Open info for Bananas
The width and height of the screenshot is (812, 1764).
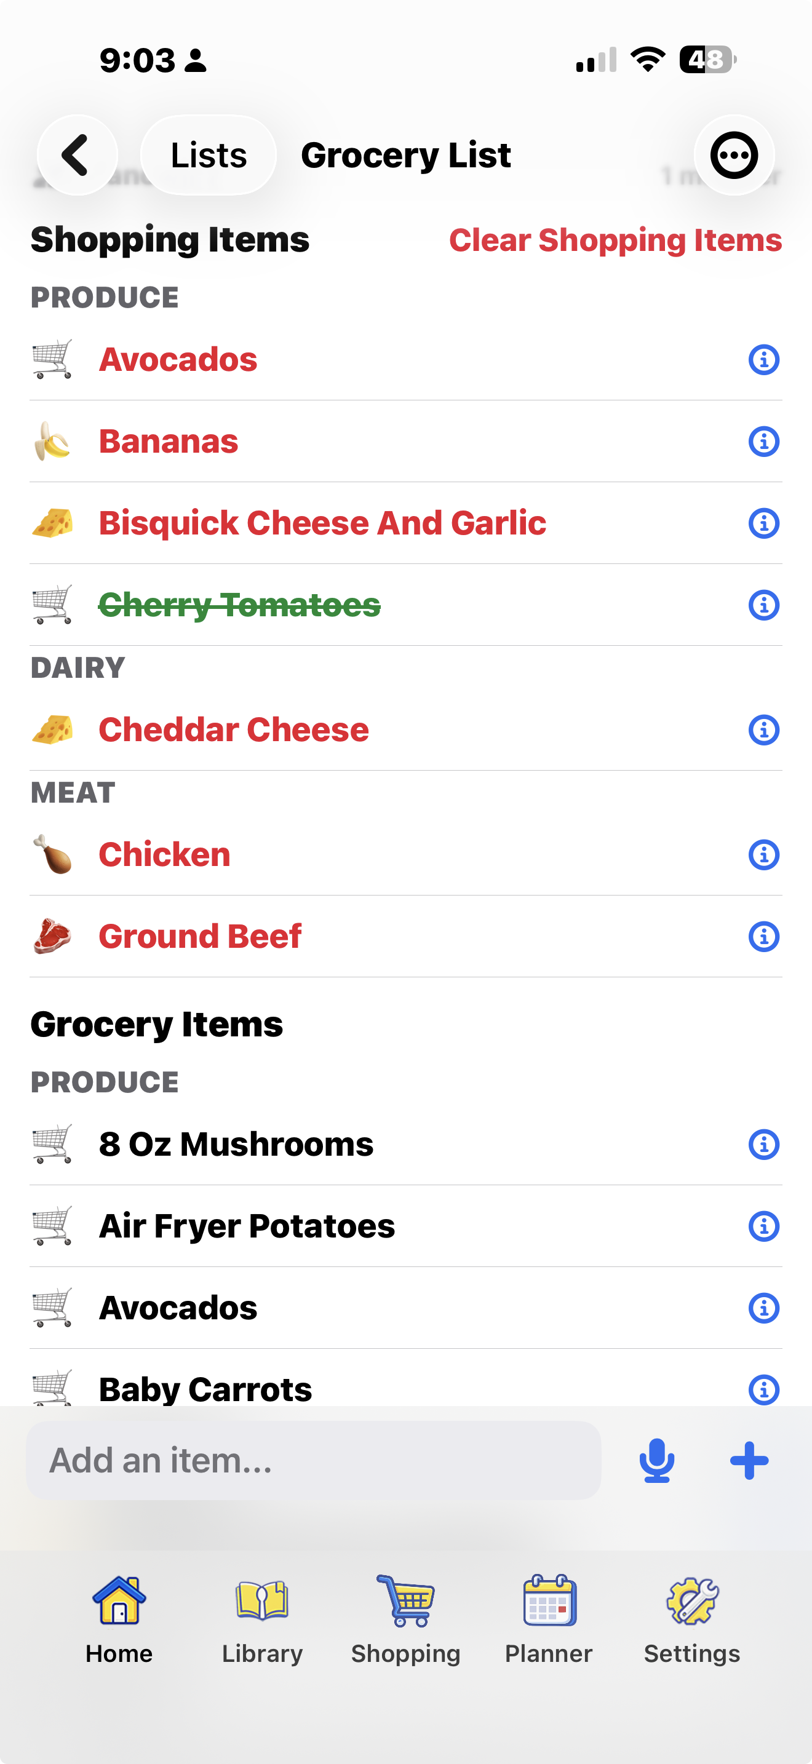[763, 442]
